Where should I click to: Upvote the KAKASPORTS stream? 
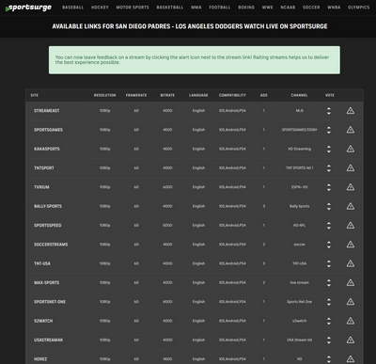328,147
